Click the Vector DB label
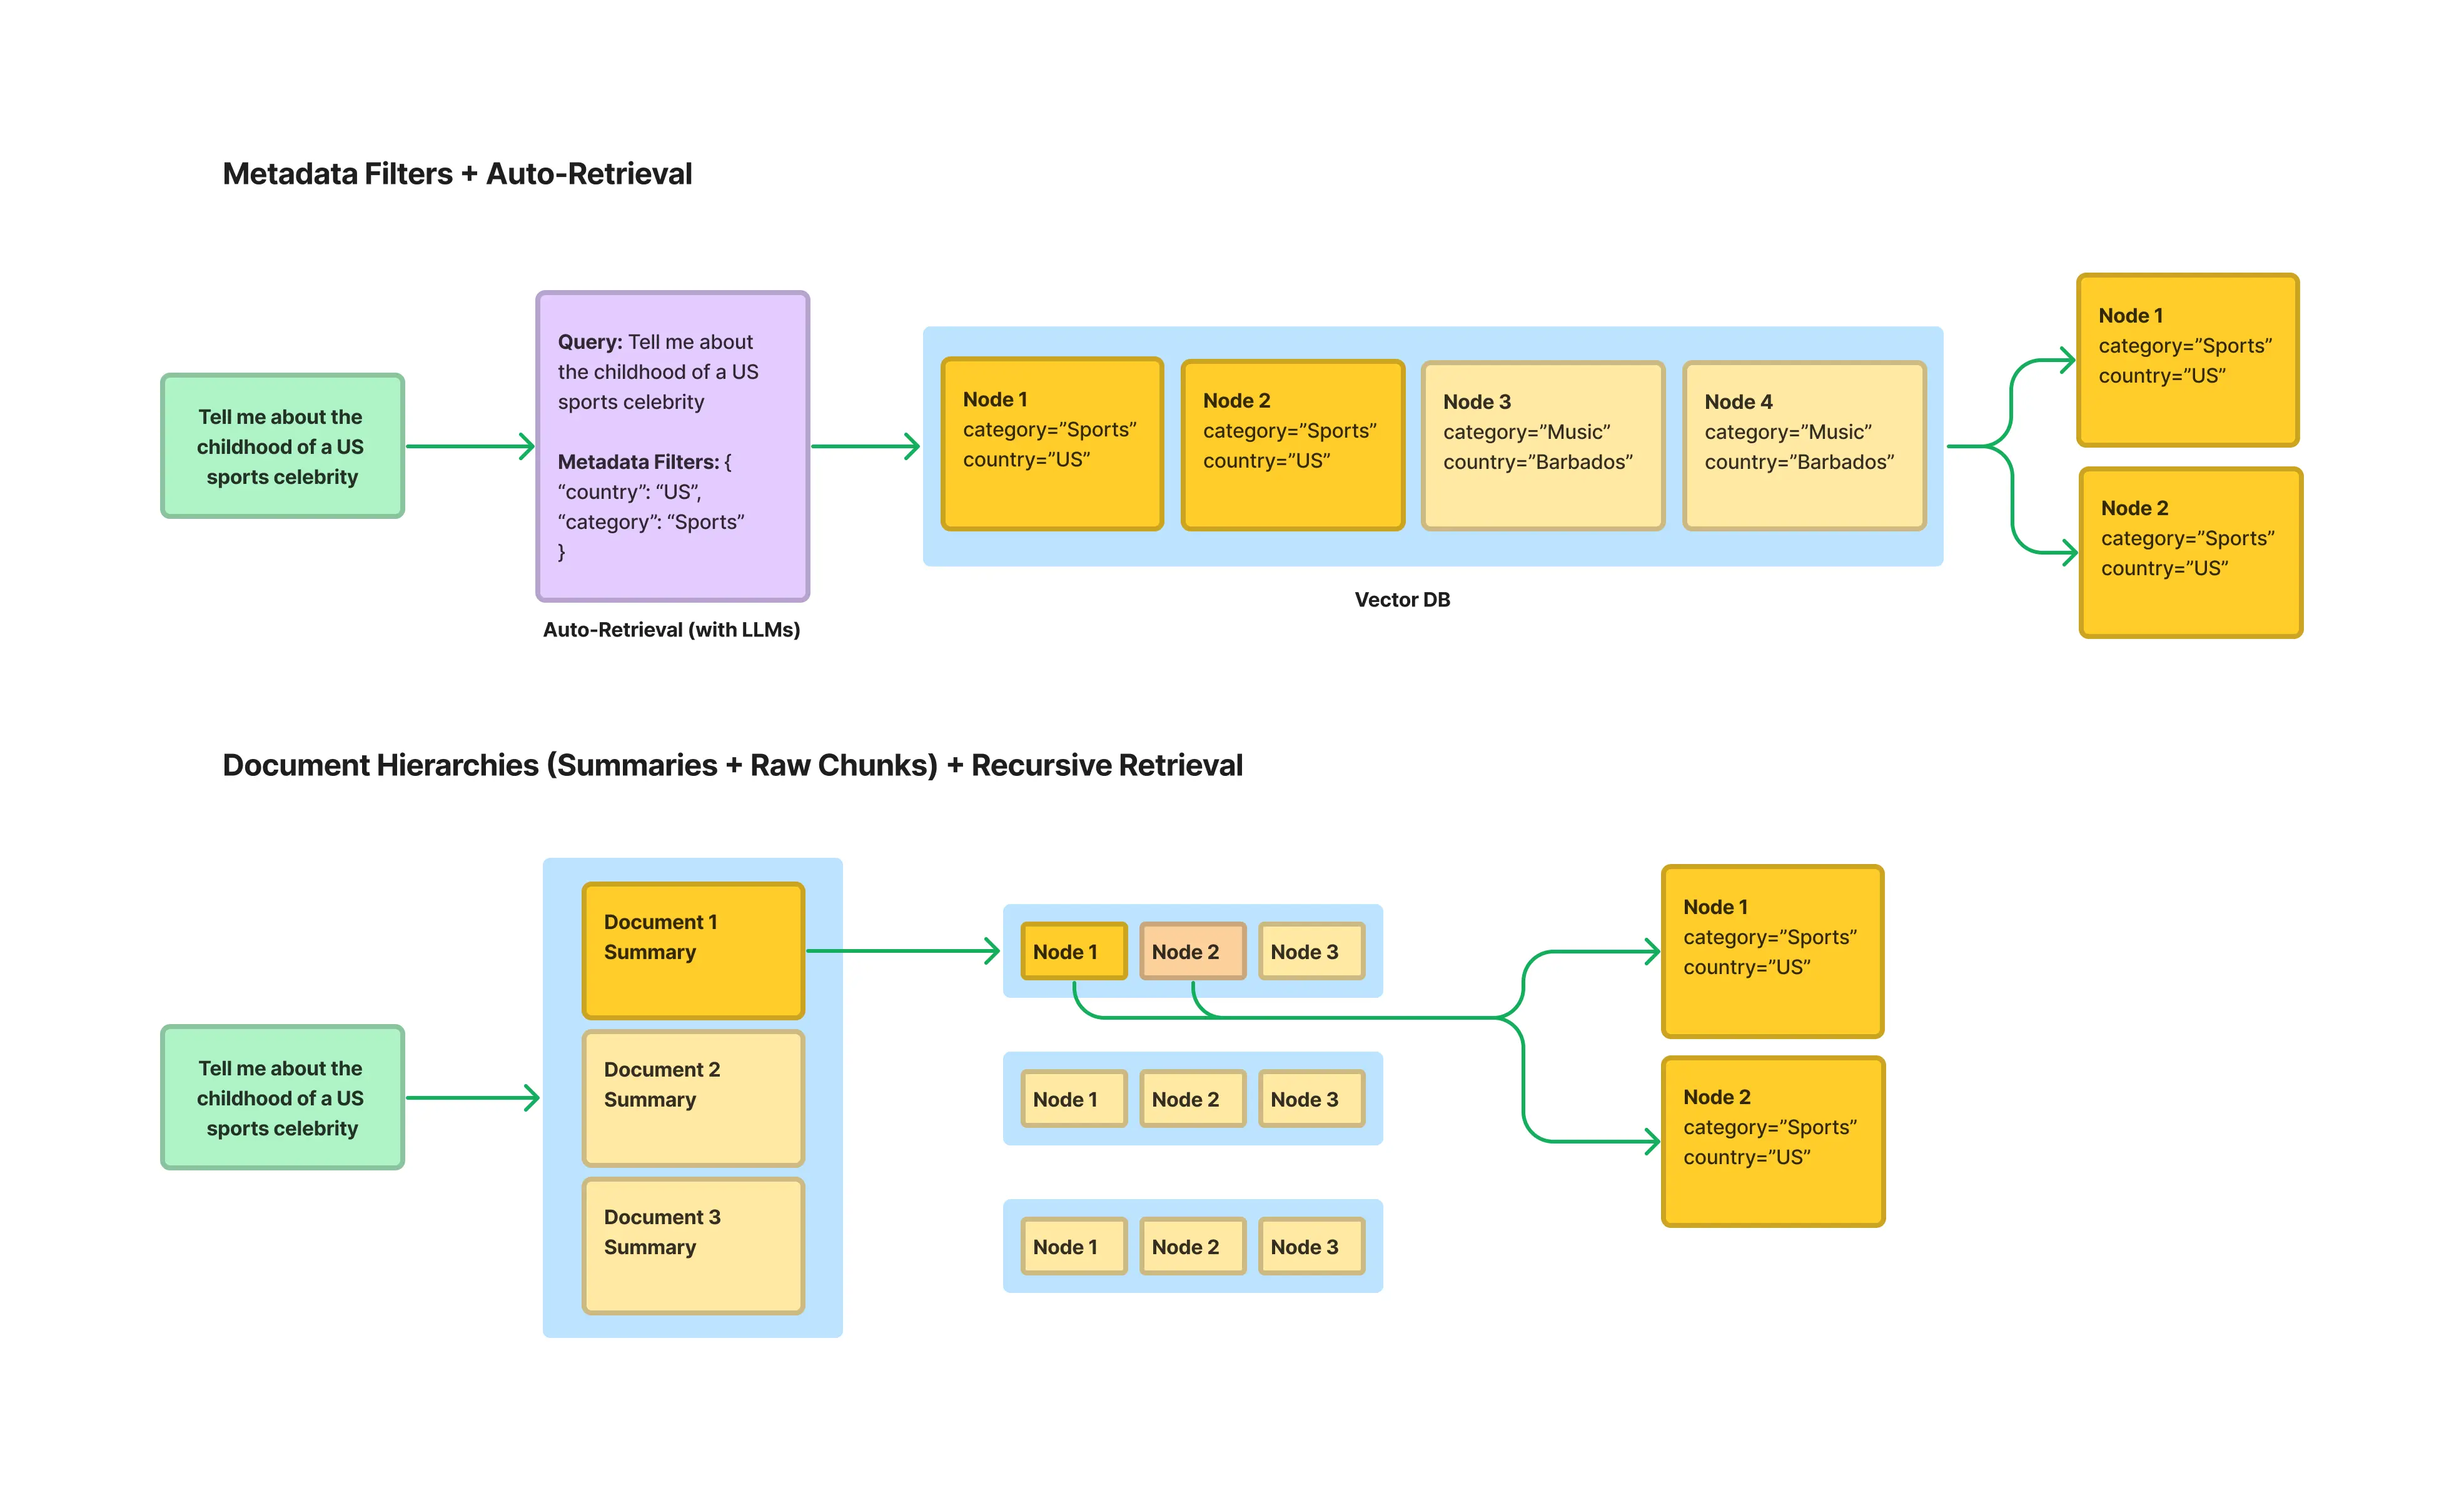Viewport: 2464px width, 1498px height. coord(1401,600)
